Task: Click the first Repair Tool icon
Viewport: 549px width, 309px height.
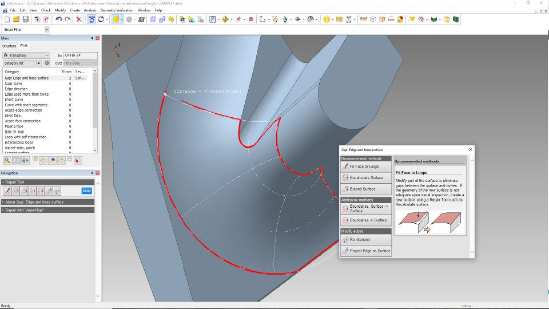Action: click(8, 191)
